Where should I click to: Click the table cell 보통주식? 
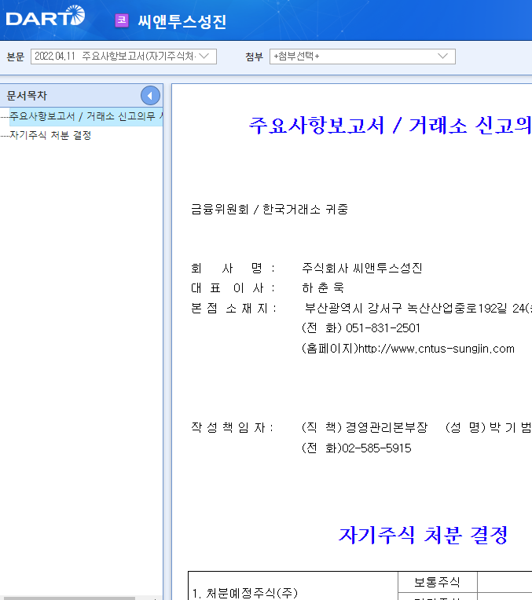coord(438,582)
